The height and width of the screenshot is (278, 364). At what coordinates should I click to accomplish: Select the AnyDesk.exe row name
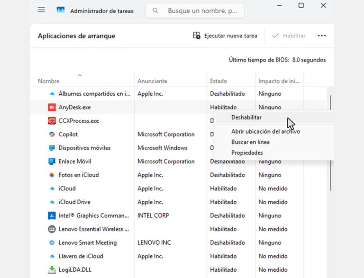point(74,107)
